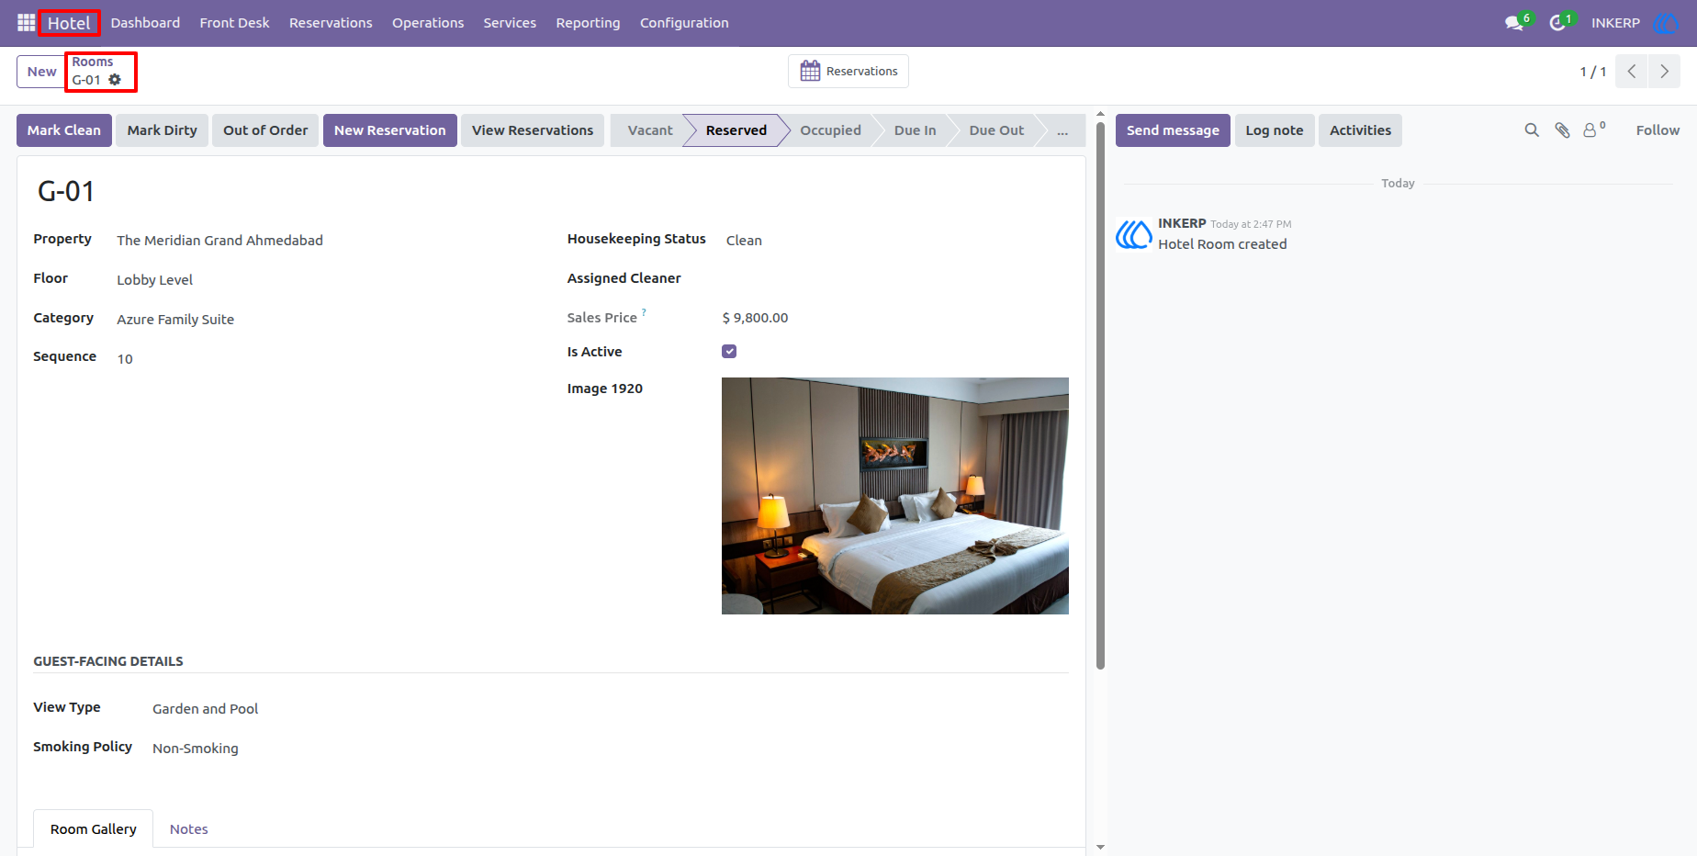
Task: Click the Sales Price help question mark
Action: pos(644,312)
